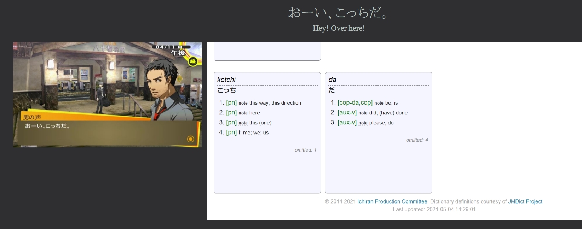
Task: Click the kana heading だ
Action: (332, 90)
